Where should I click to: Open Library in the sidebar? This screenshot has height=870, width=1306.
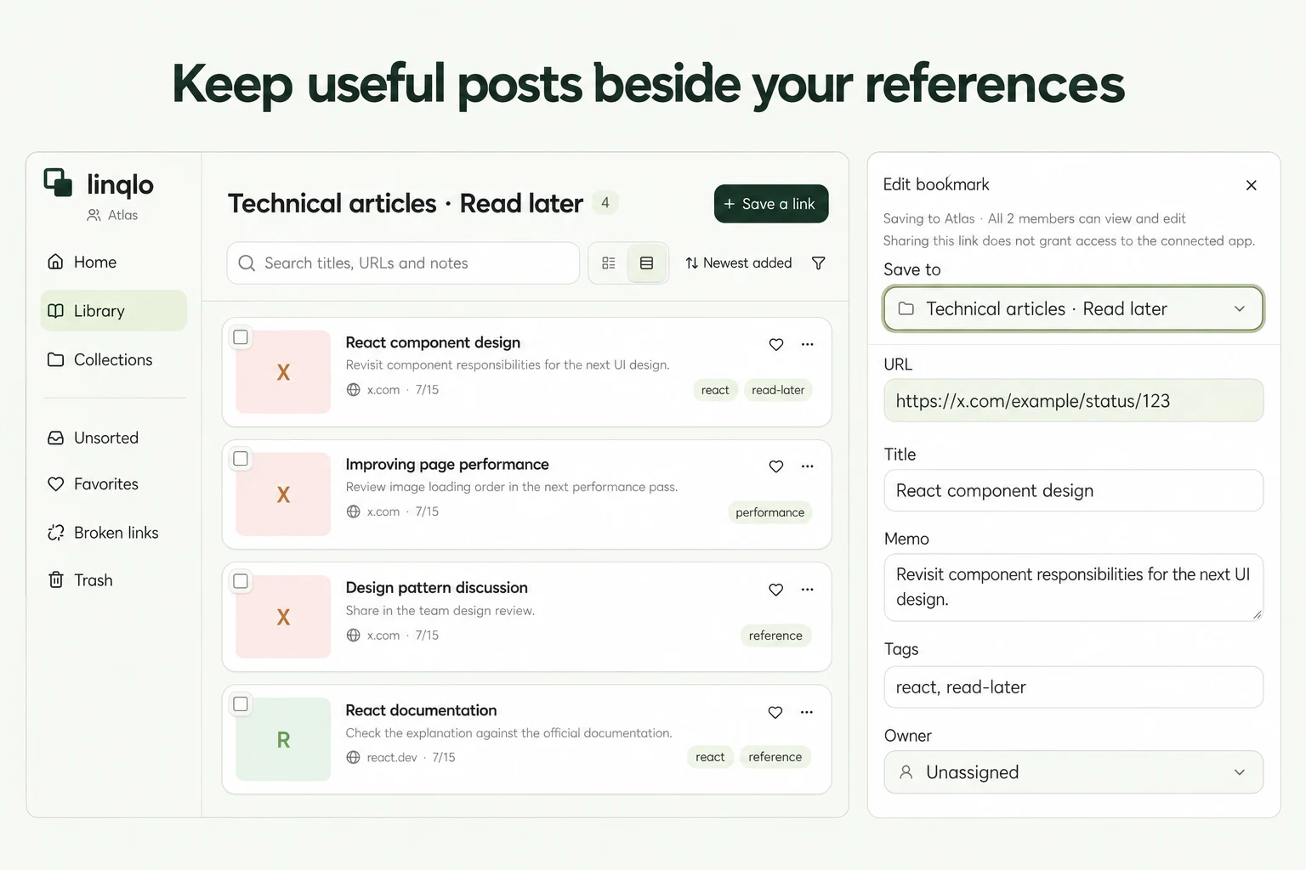pyautogui.click(x=114, y=311)
